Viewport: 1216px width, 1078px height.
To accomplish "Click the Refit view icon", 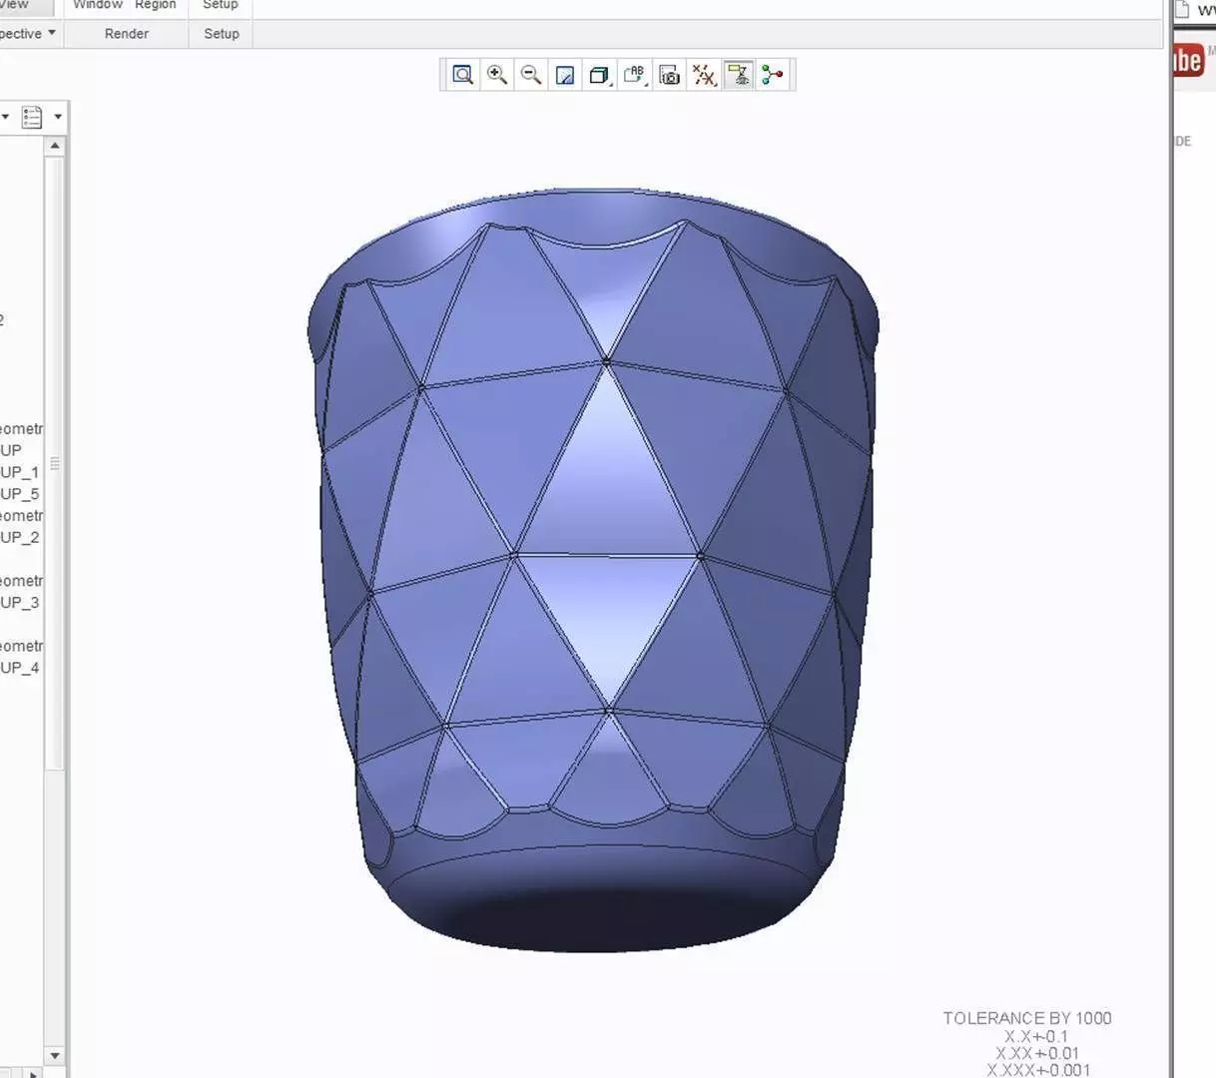I will [462, 75].
